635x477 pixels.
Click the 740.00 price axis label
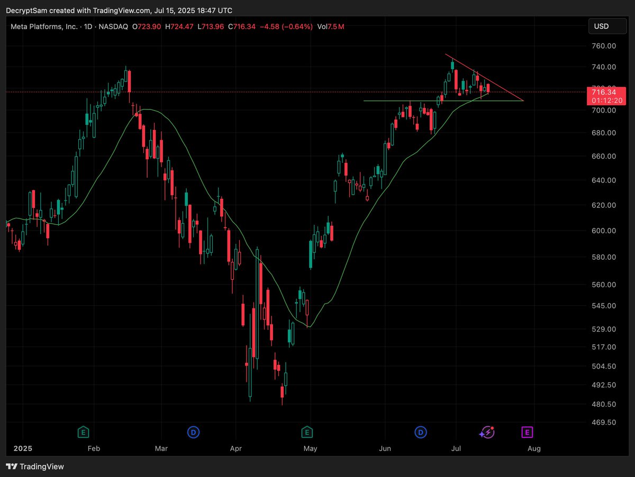(604, 67)
